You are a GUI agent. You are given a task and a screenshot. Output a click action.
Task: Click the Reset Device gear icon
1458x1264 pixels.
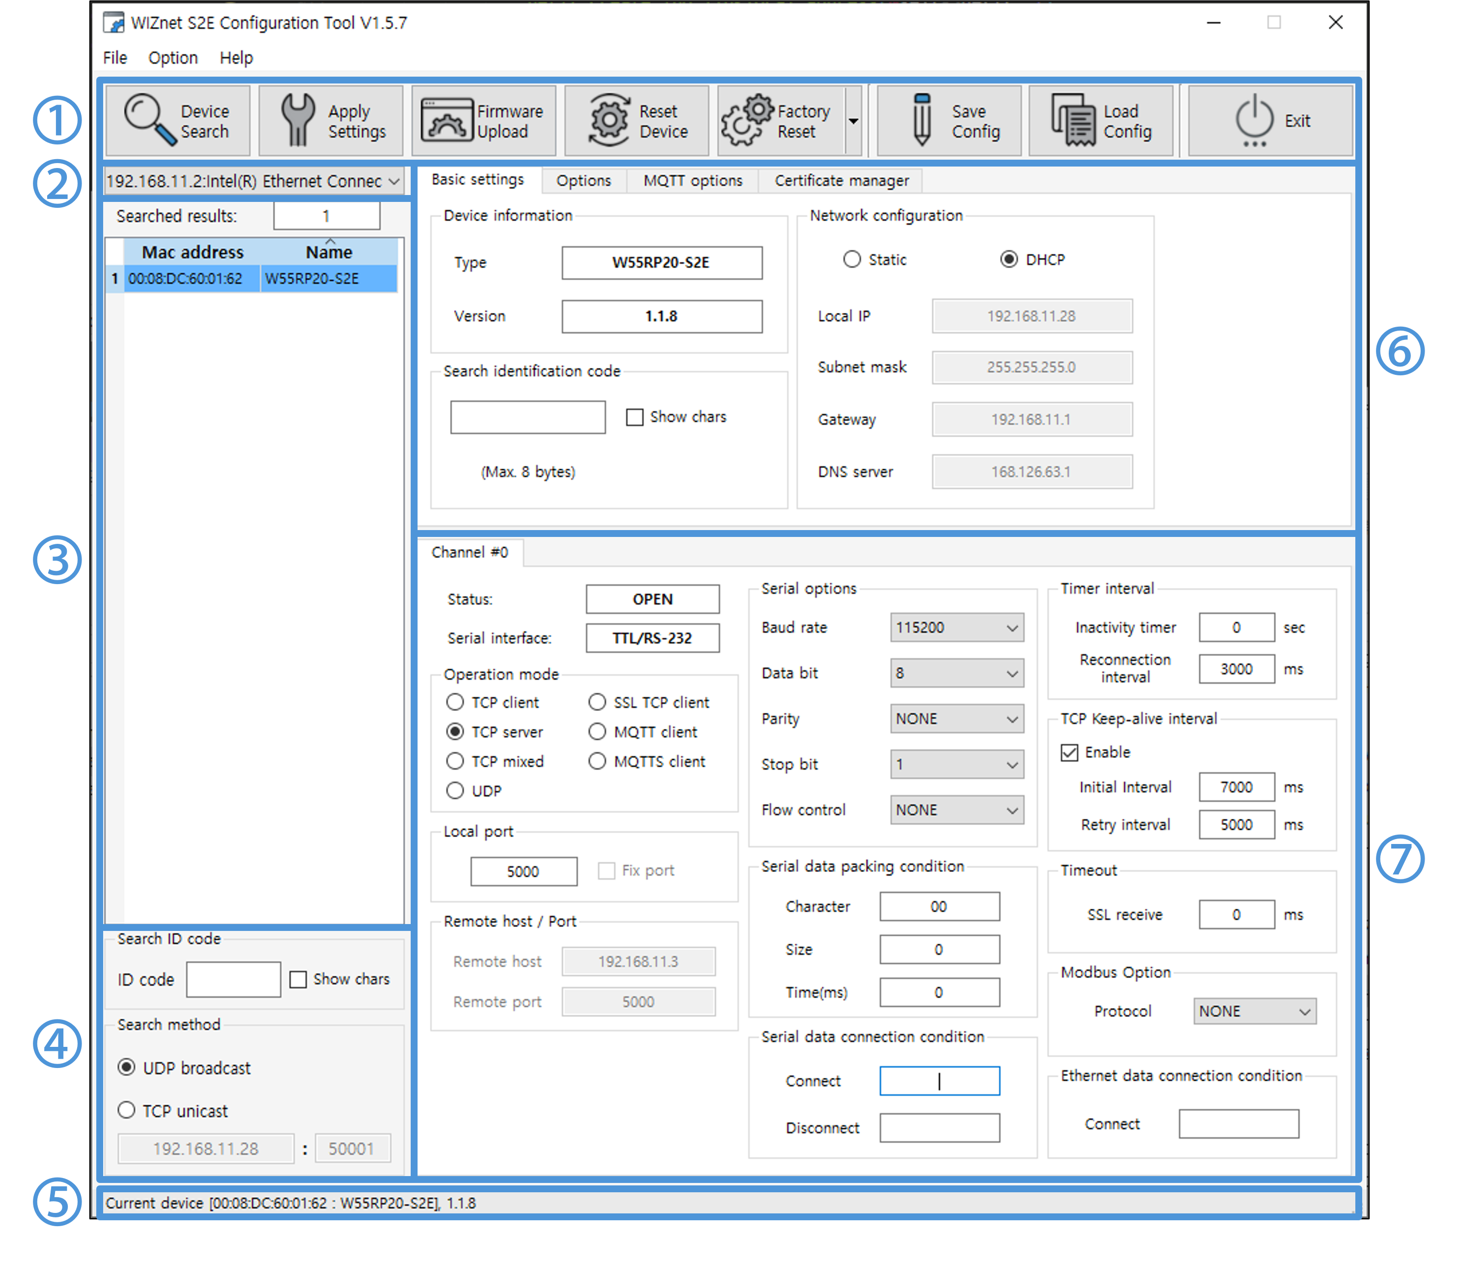[609, 120]
